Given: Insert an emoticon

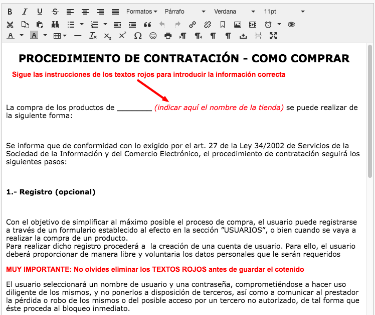Looking at the screenshot, I should [x=153, y=36].
